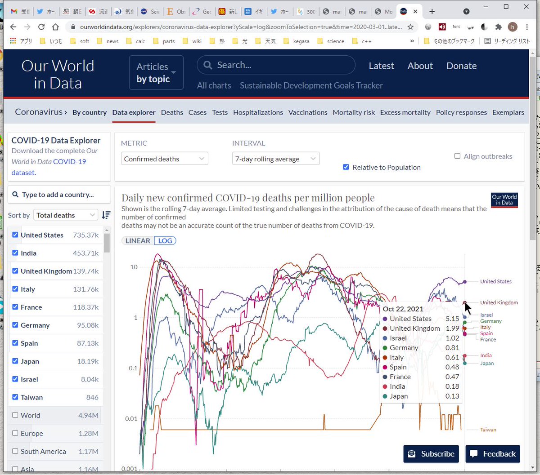Click the magnifier icon in the Search field
The width and height of the screenshot is (540, 475).
pos(207,65)
